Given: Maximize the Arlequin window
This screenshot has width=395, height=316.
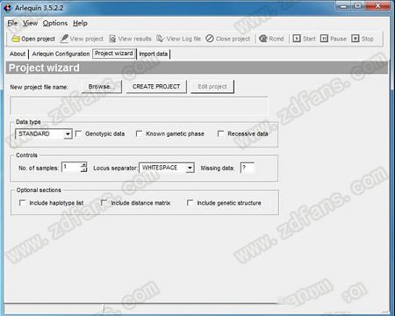Looking at the screenshot, I should [x=358, y=6].
